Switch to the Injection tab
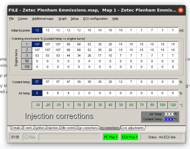190x149 pixels. (53, 128)
